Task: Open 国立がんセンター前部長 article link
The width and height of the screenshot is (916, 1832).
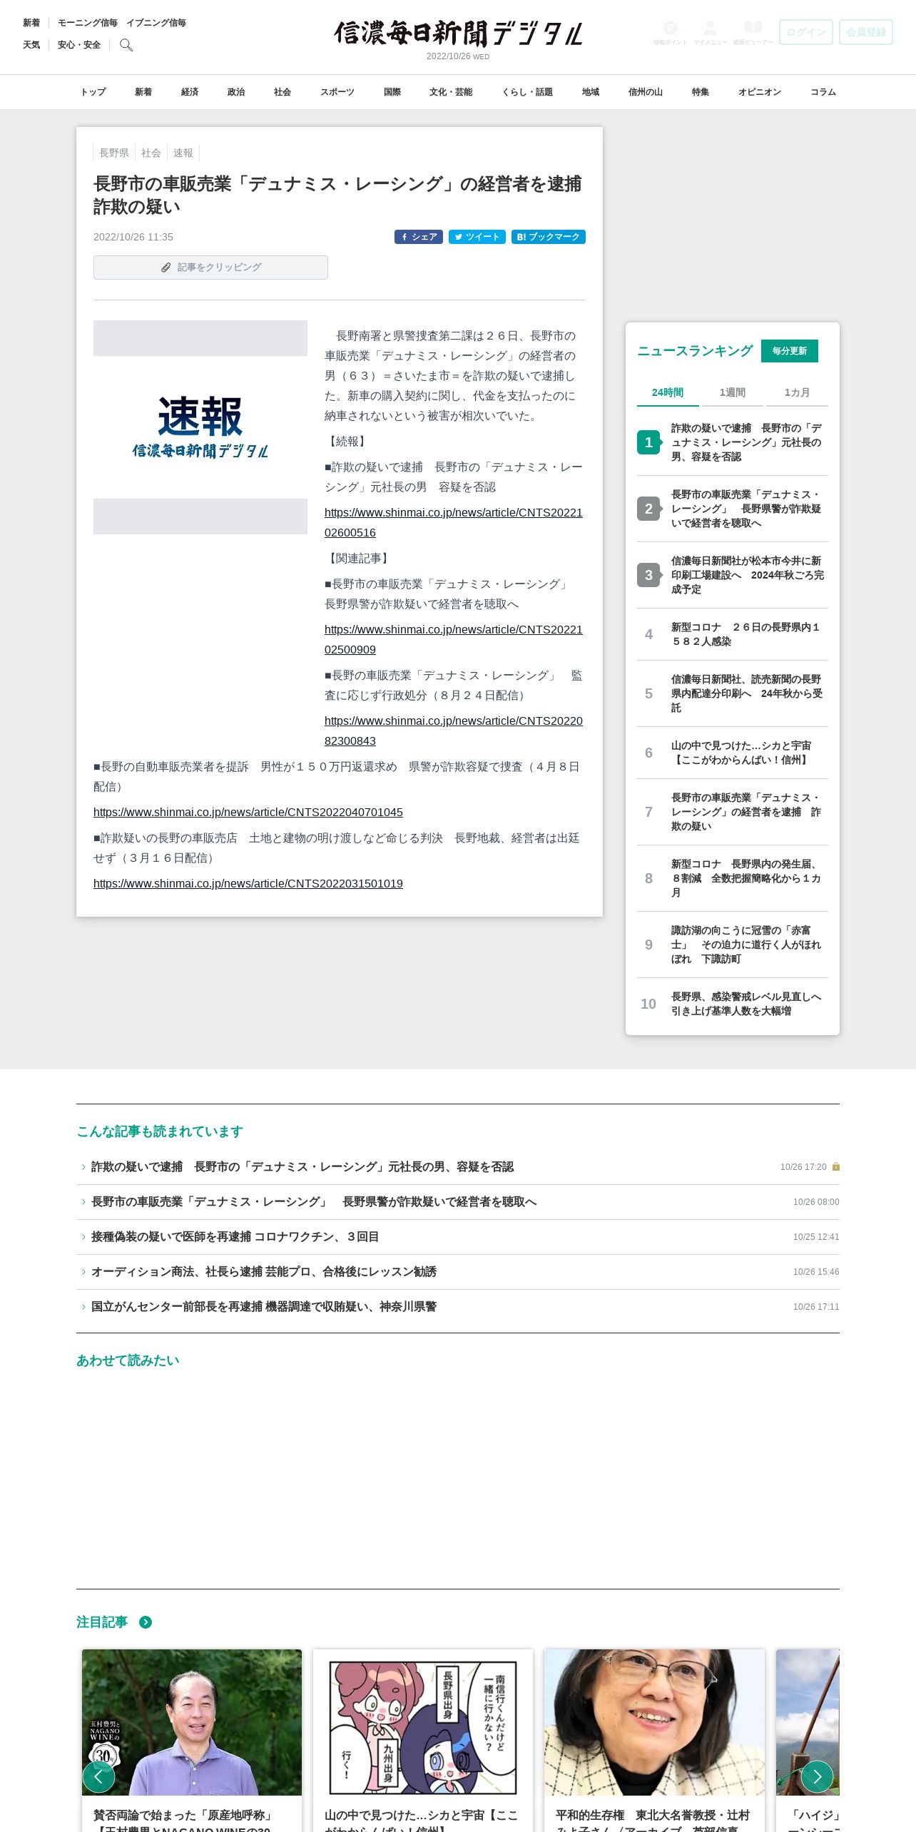Action: (x=264, y=1306)
